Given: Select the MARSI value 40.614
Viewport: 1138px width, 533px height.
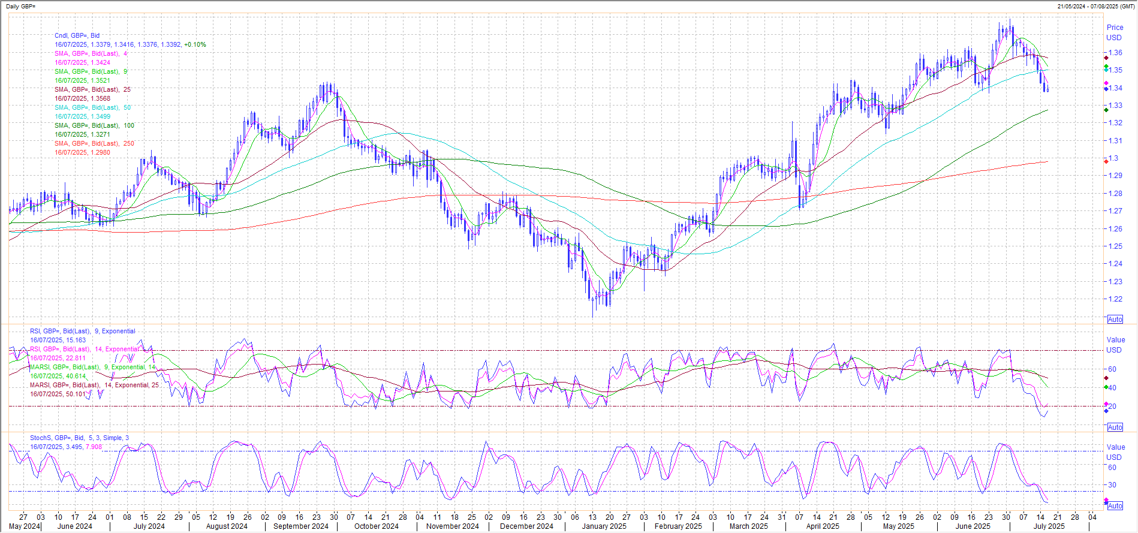Looking at the screenshot, I should pos(76,376).
